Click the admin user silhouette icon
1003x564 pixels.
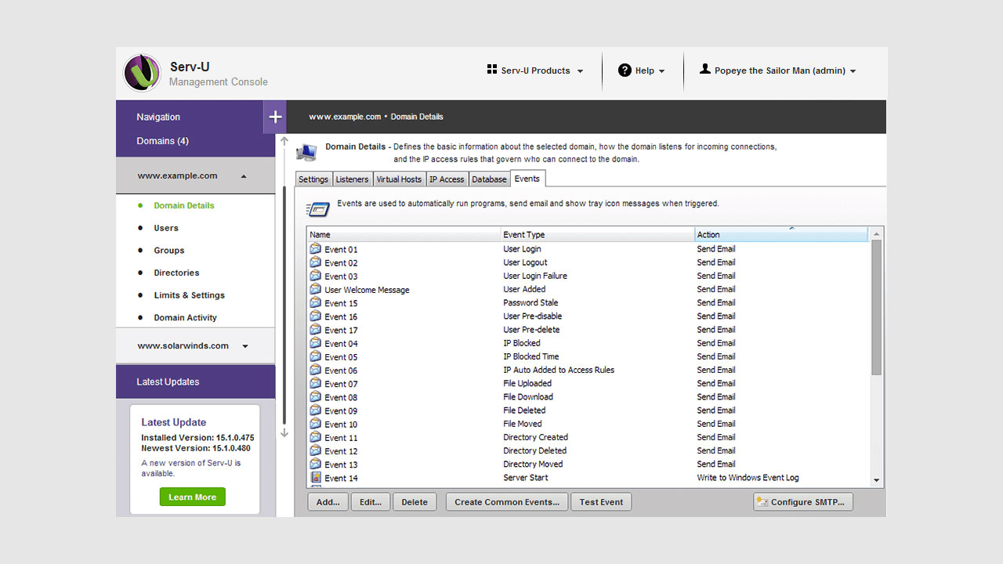click(705, 70)
